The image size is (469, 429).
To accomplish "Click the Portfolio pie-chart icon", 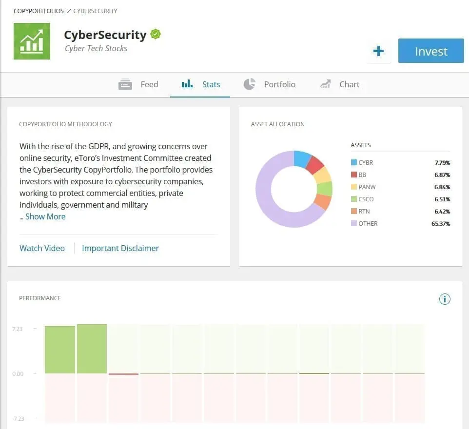I will tap(249, 84).
